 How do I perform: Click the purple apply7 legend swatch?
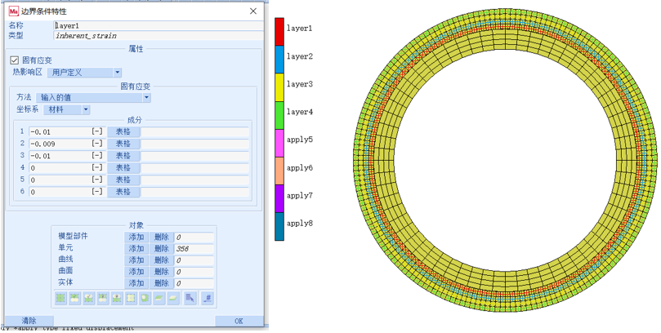279,198
